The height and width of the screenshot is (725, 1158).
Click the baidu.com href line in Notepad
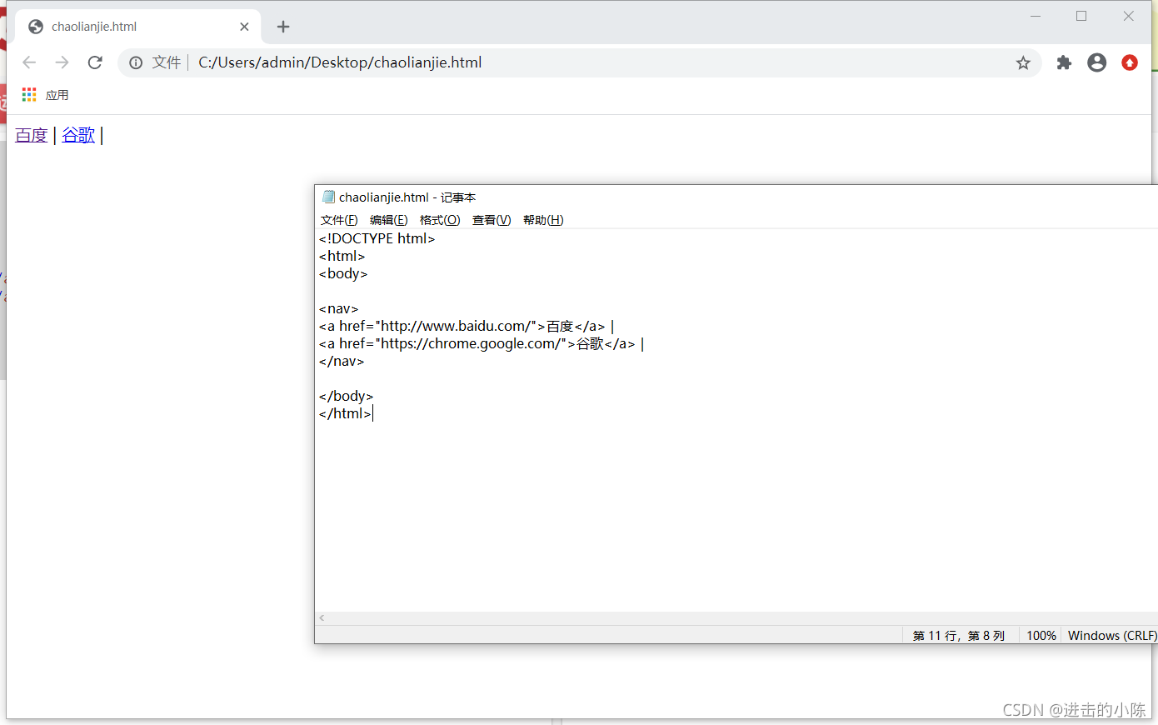(467, 326)
